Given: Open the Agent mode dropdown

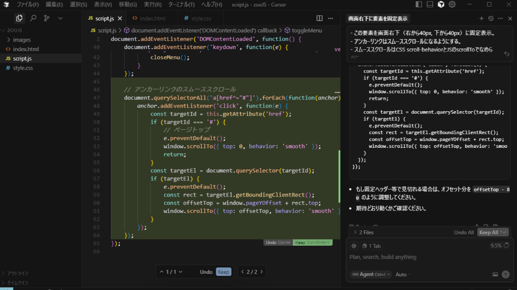Looking at the screenshot, I should tap(370, 274).
